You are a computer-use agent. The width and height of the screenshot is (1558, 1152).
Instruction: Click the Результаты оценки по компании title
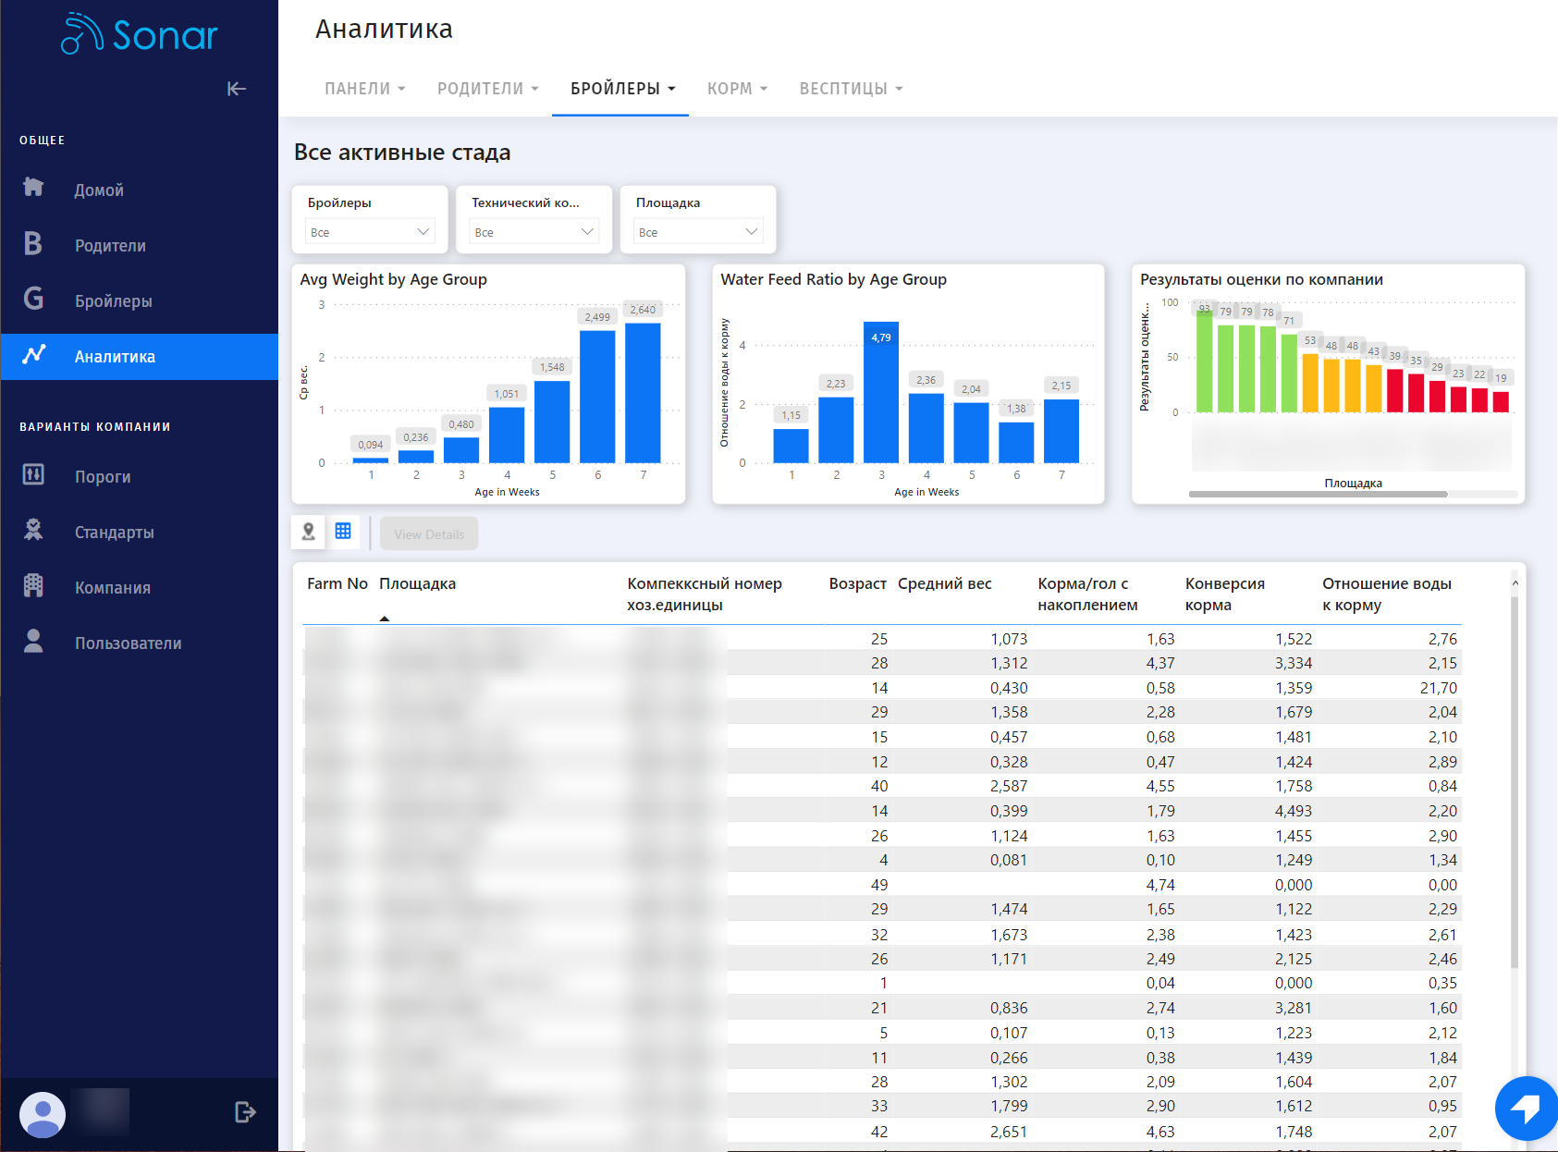[1261, 279]
